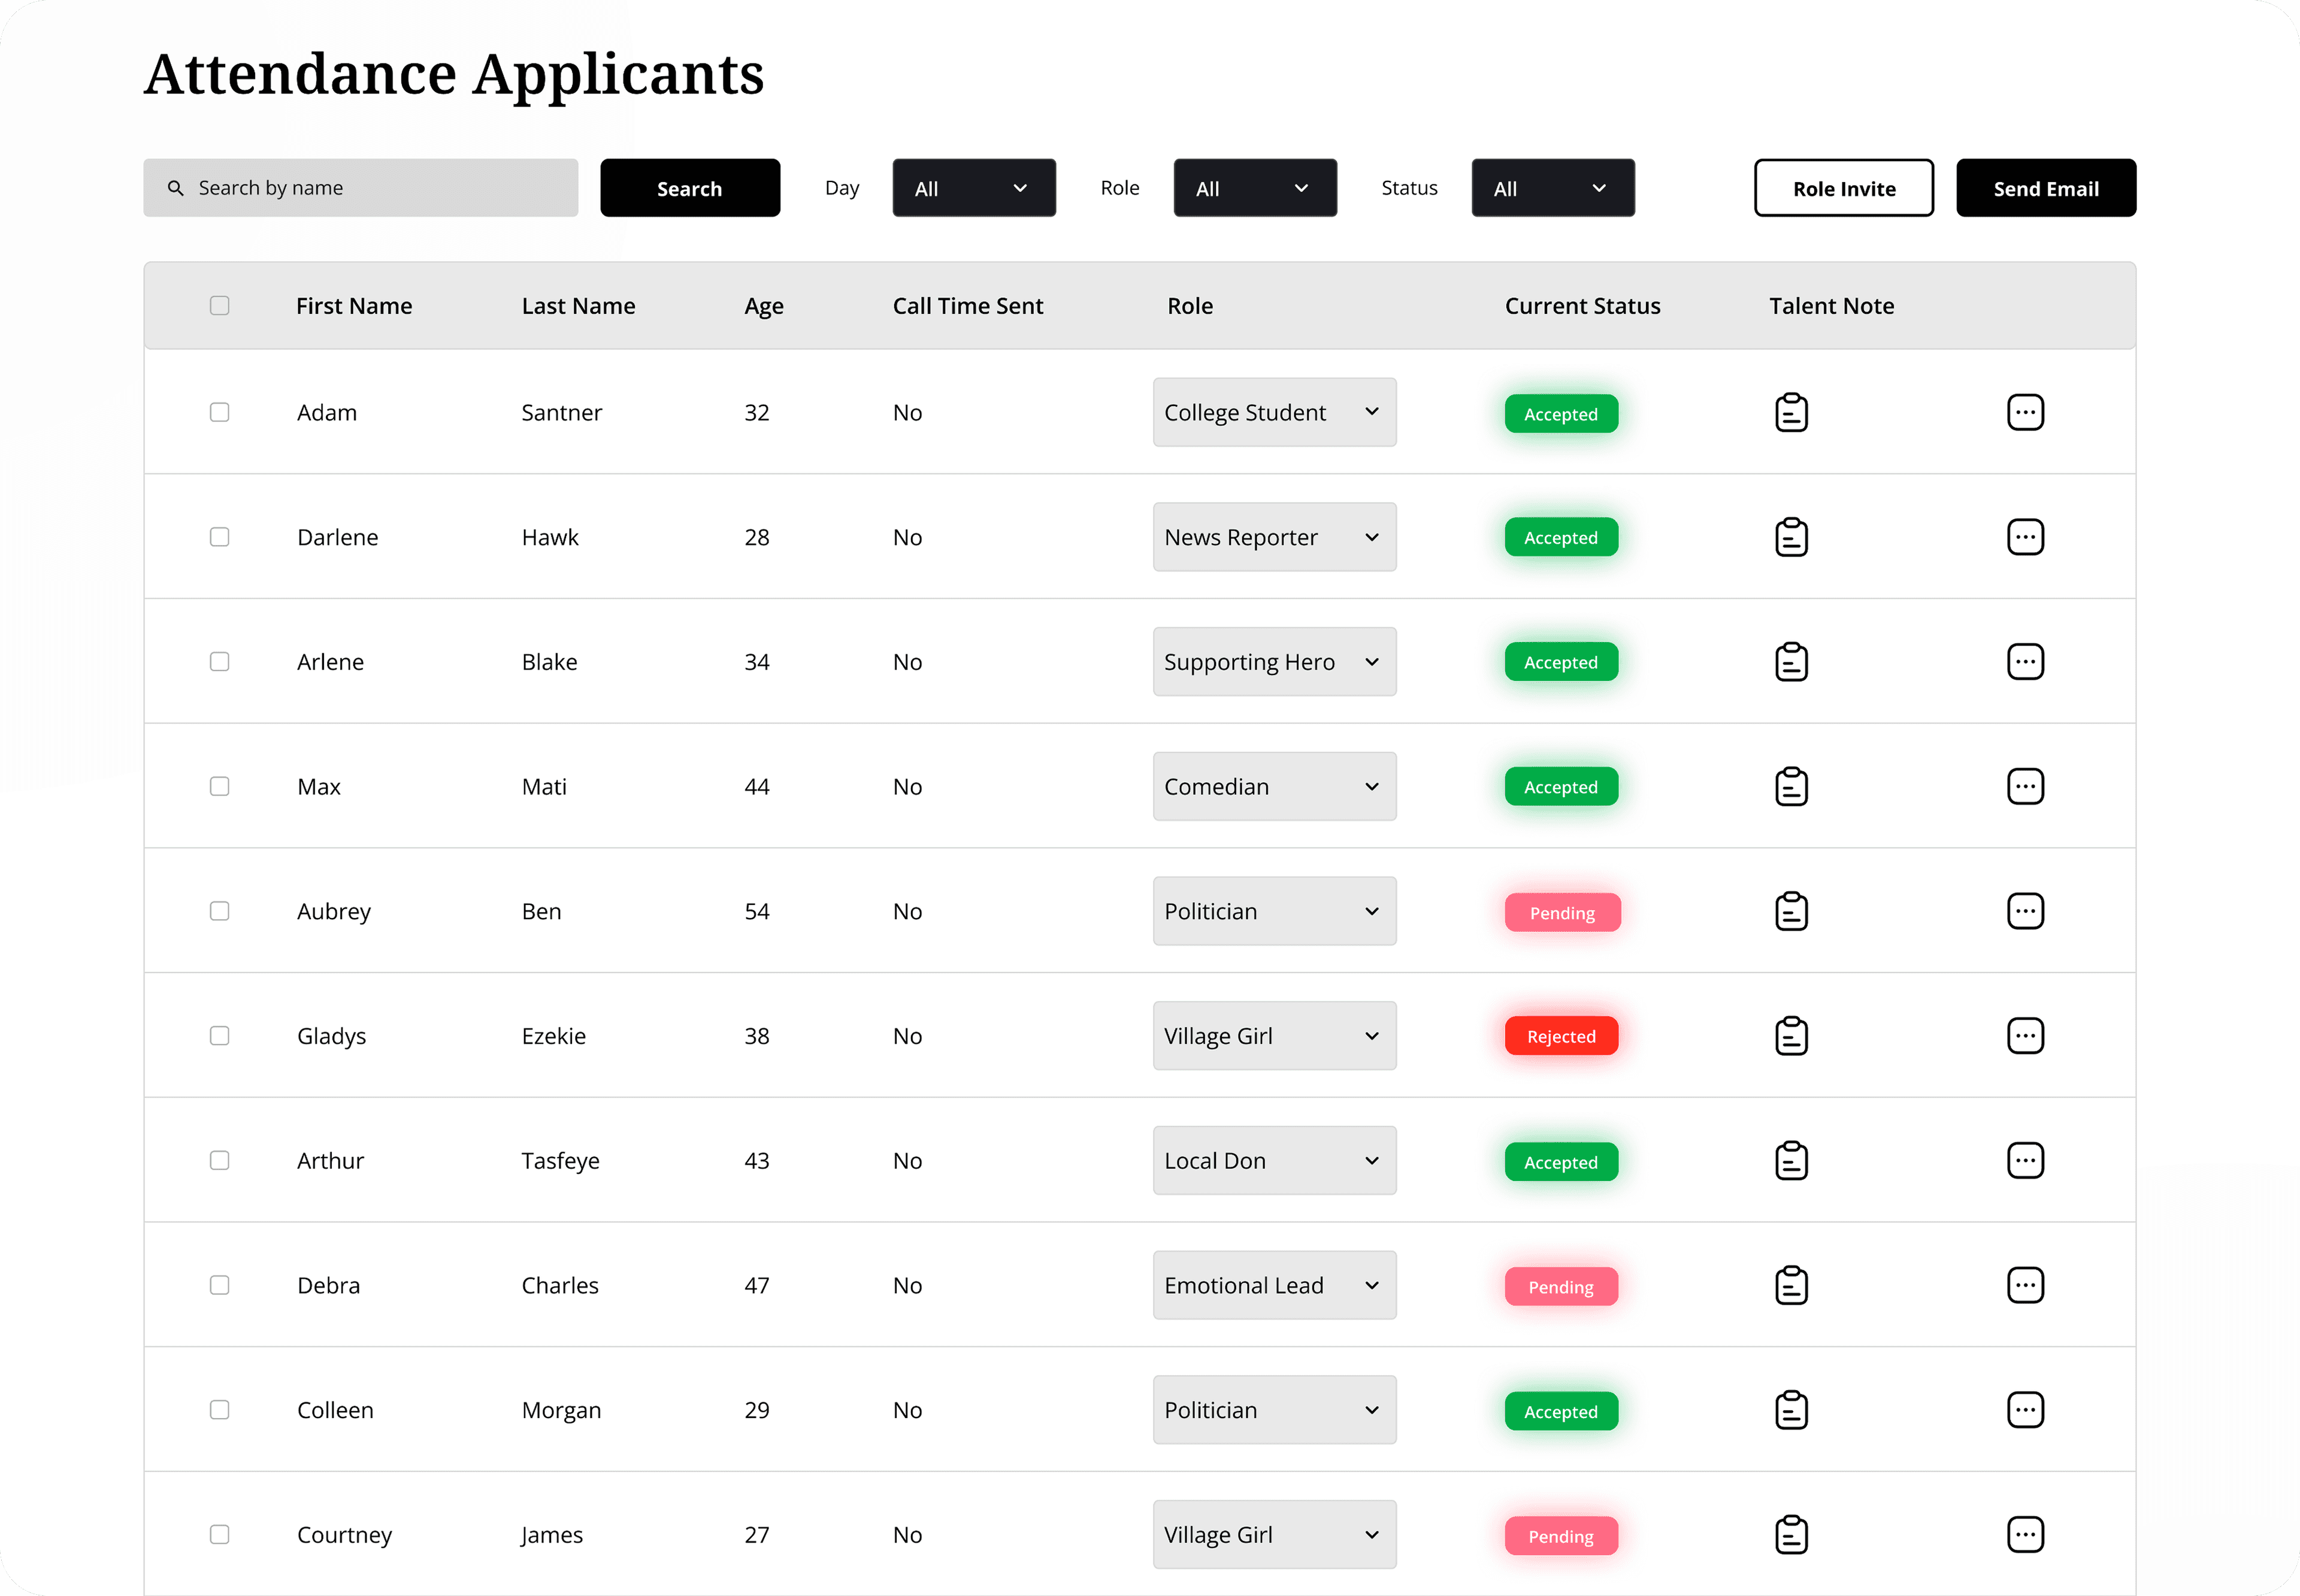View talent note icon for Arlene Blake

coord(1790,662)
